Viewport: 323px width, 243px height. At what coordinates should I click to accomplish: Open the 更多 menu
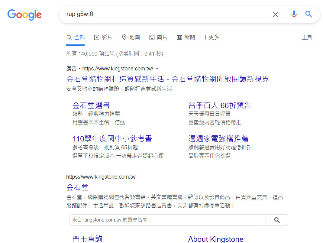coord(212,37)
